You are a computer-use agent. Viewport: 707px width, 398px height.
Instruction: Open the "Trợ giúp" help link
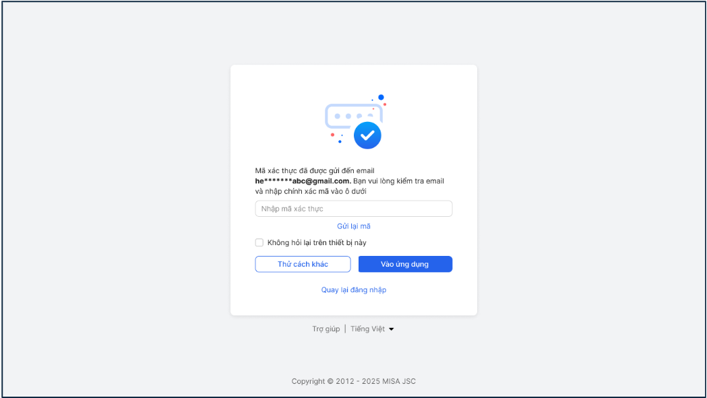point(326,329)
